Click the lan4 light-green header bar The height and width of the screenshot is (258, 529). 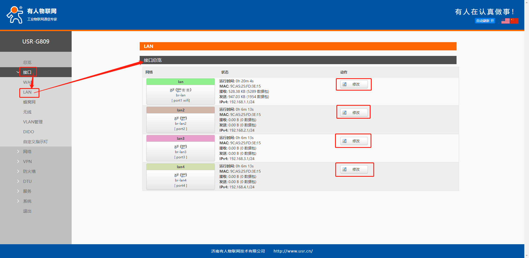(x=180, y=167)
